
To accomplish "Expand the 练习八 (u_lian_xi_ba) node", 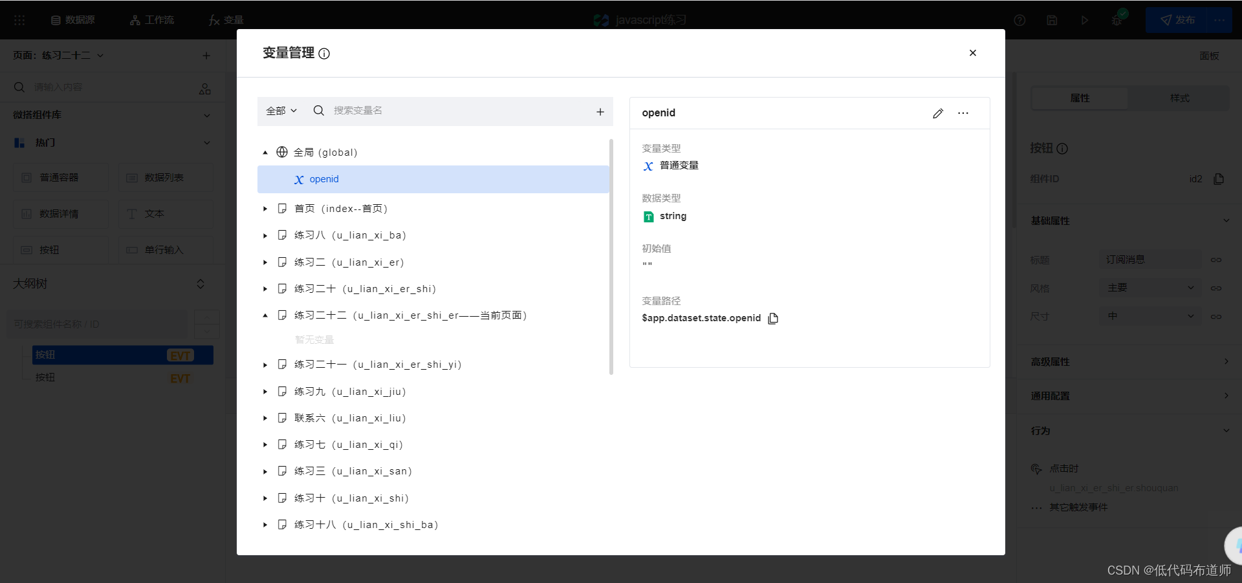I will 265,236.
